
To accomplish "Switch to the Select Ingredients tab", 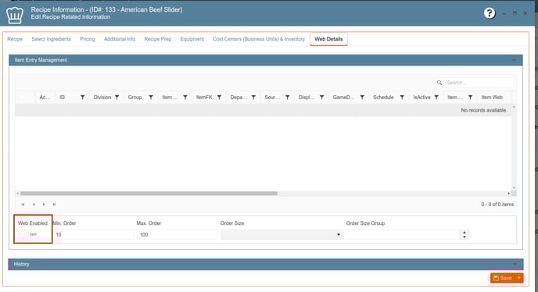I will click(x=51, y=39).
